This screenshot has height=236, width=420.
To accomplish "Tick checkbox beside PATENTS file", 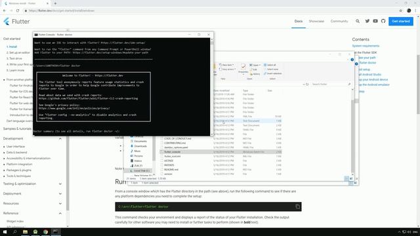I will point(161,165).
